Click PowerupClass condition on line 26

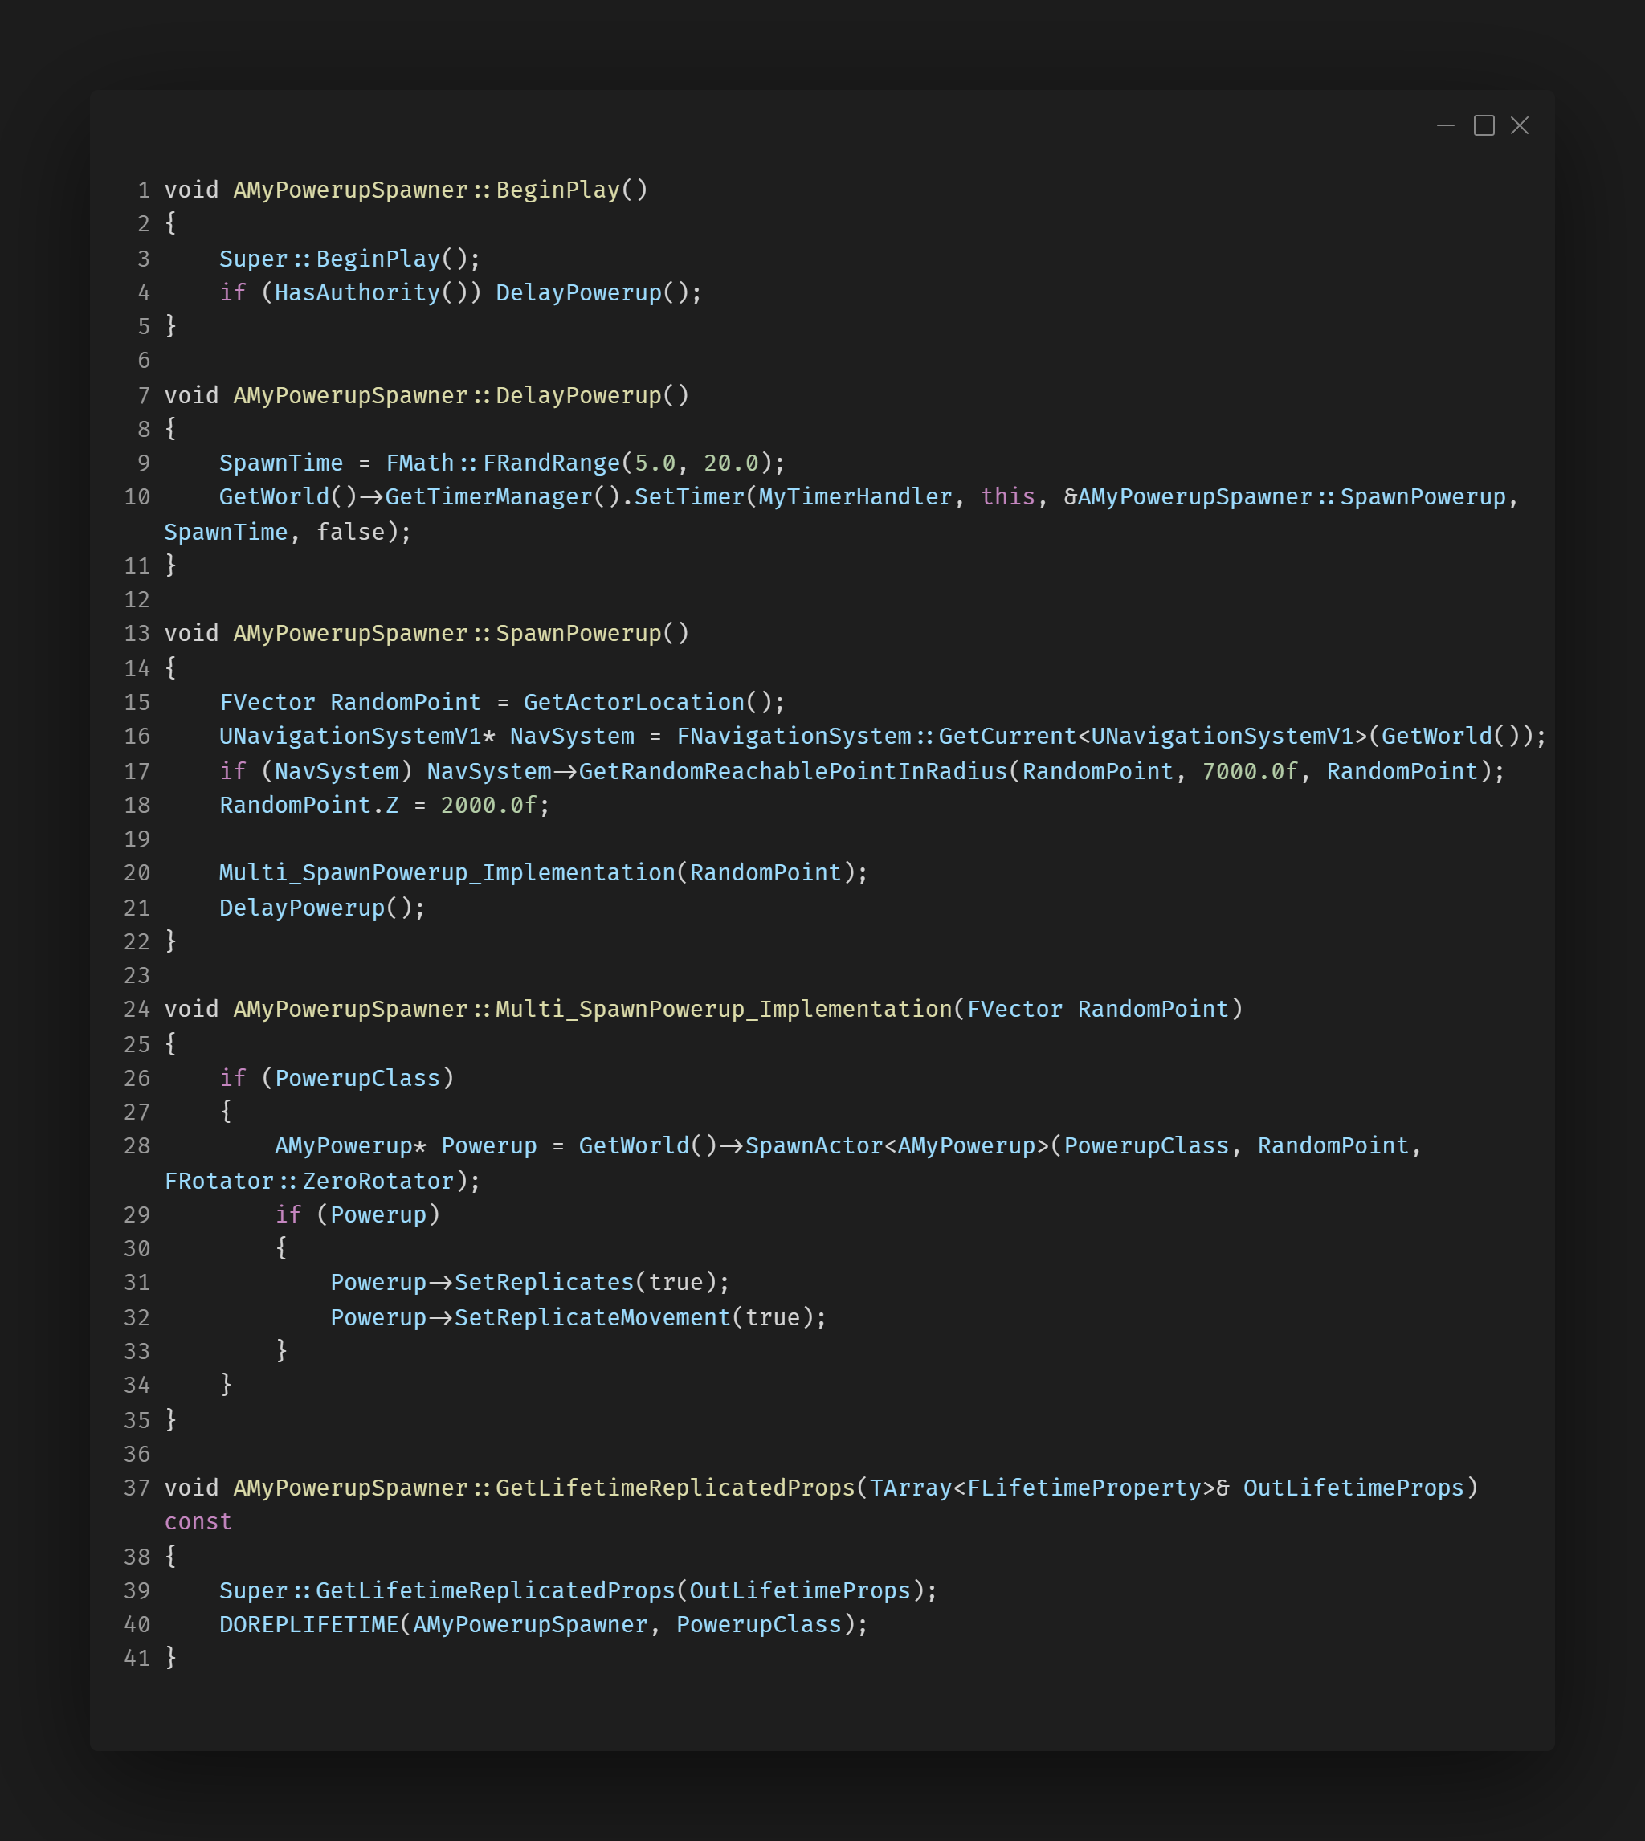point(357,1078)
